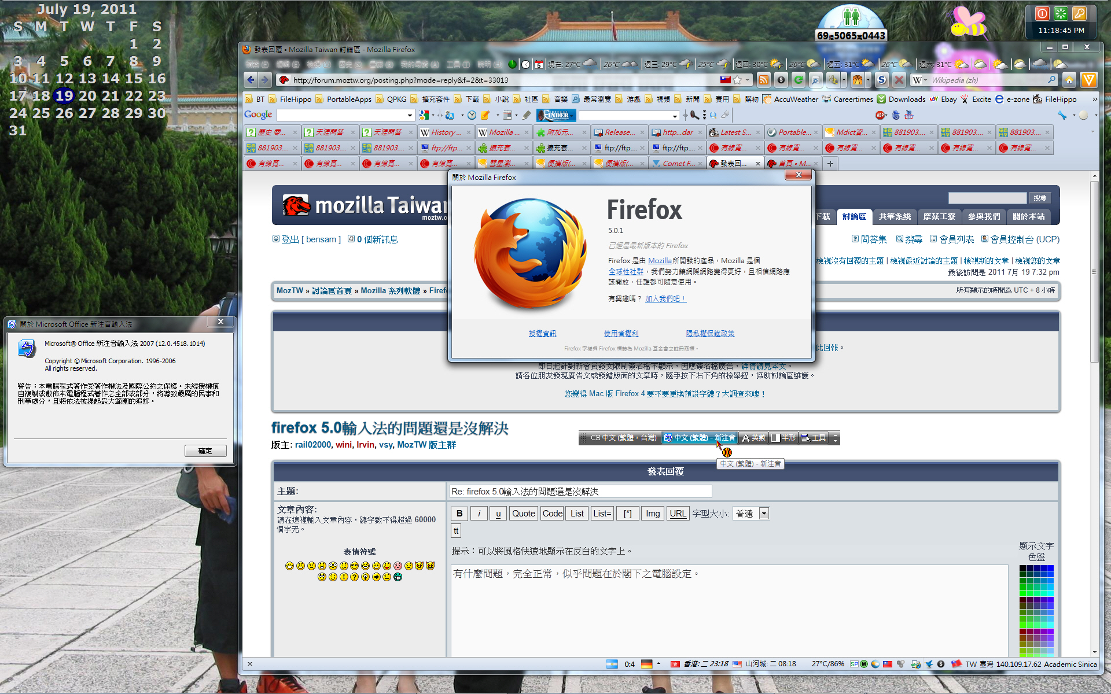Toggle 半形 half-width on IME bar

[x=783, y=438]
